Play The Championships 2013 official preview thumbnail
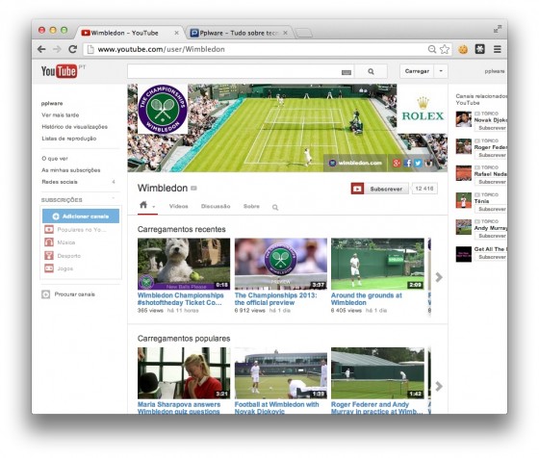 pos(281,264)
